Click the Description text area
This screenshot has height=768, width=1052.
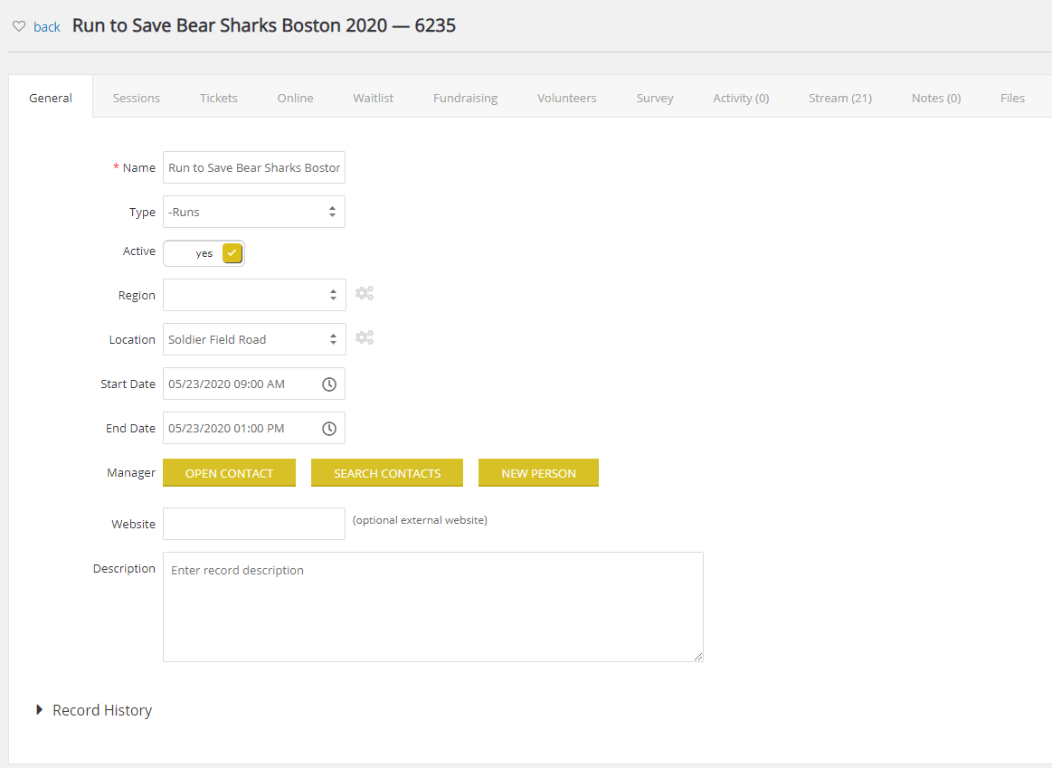click(433, 607)
